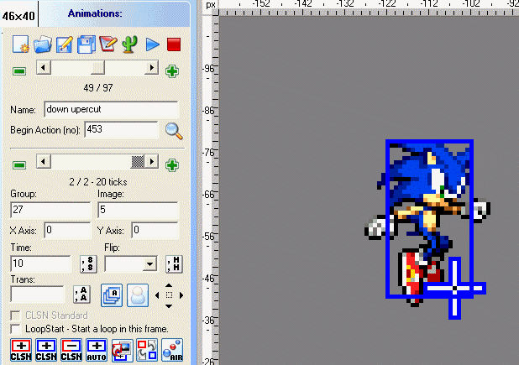Click the green cactus icon
This screenshot has width=519, height=365.
[x=129, y=44]
